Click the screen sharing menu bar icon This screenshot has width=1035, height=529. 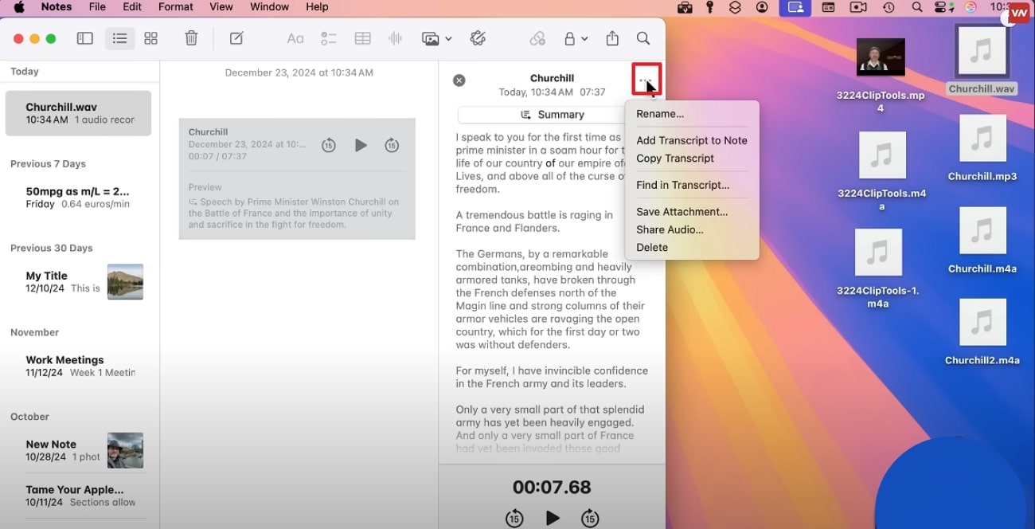(x=795, y=7)
